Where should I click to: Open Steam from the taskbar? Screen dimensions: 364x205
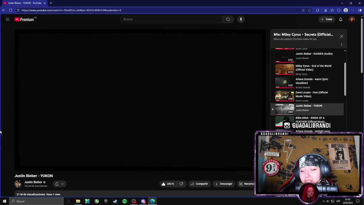click(x=115, y=201)
